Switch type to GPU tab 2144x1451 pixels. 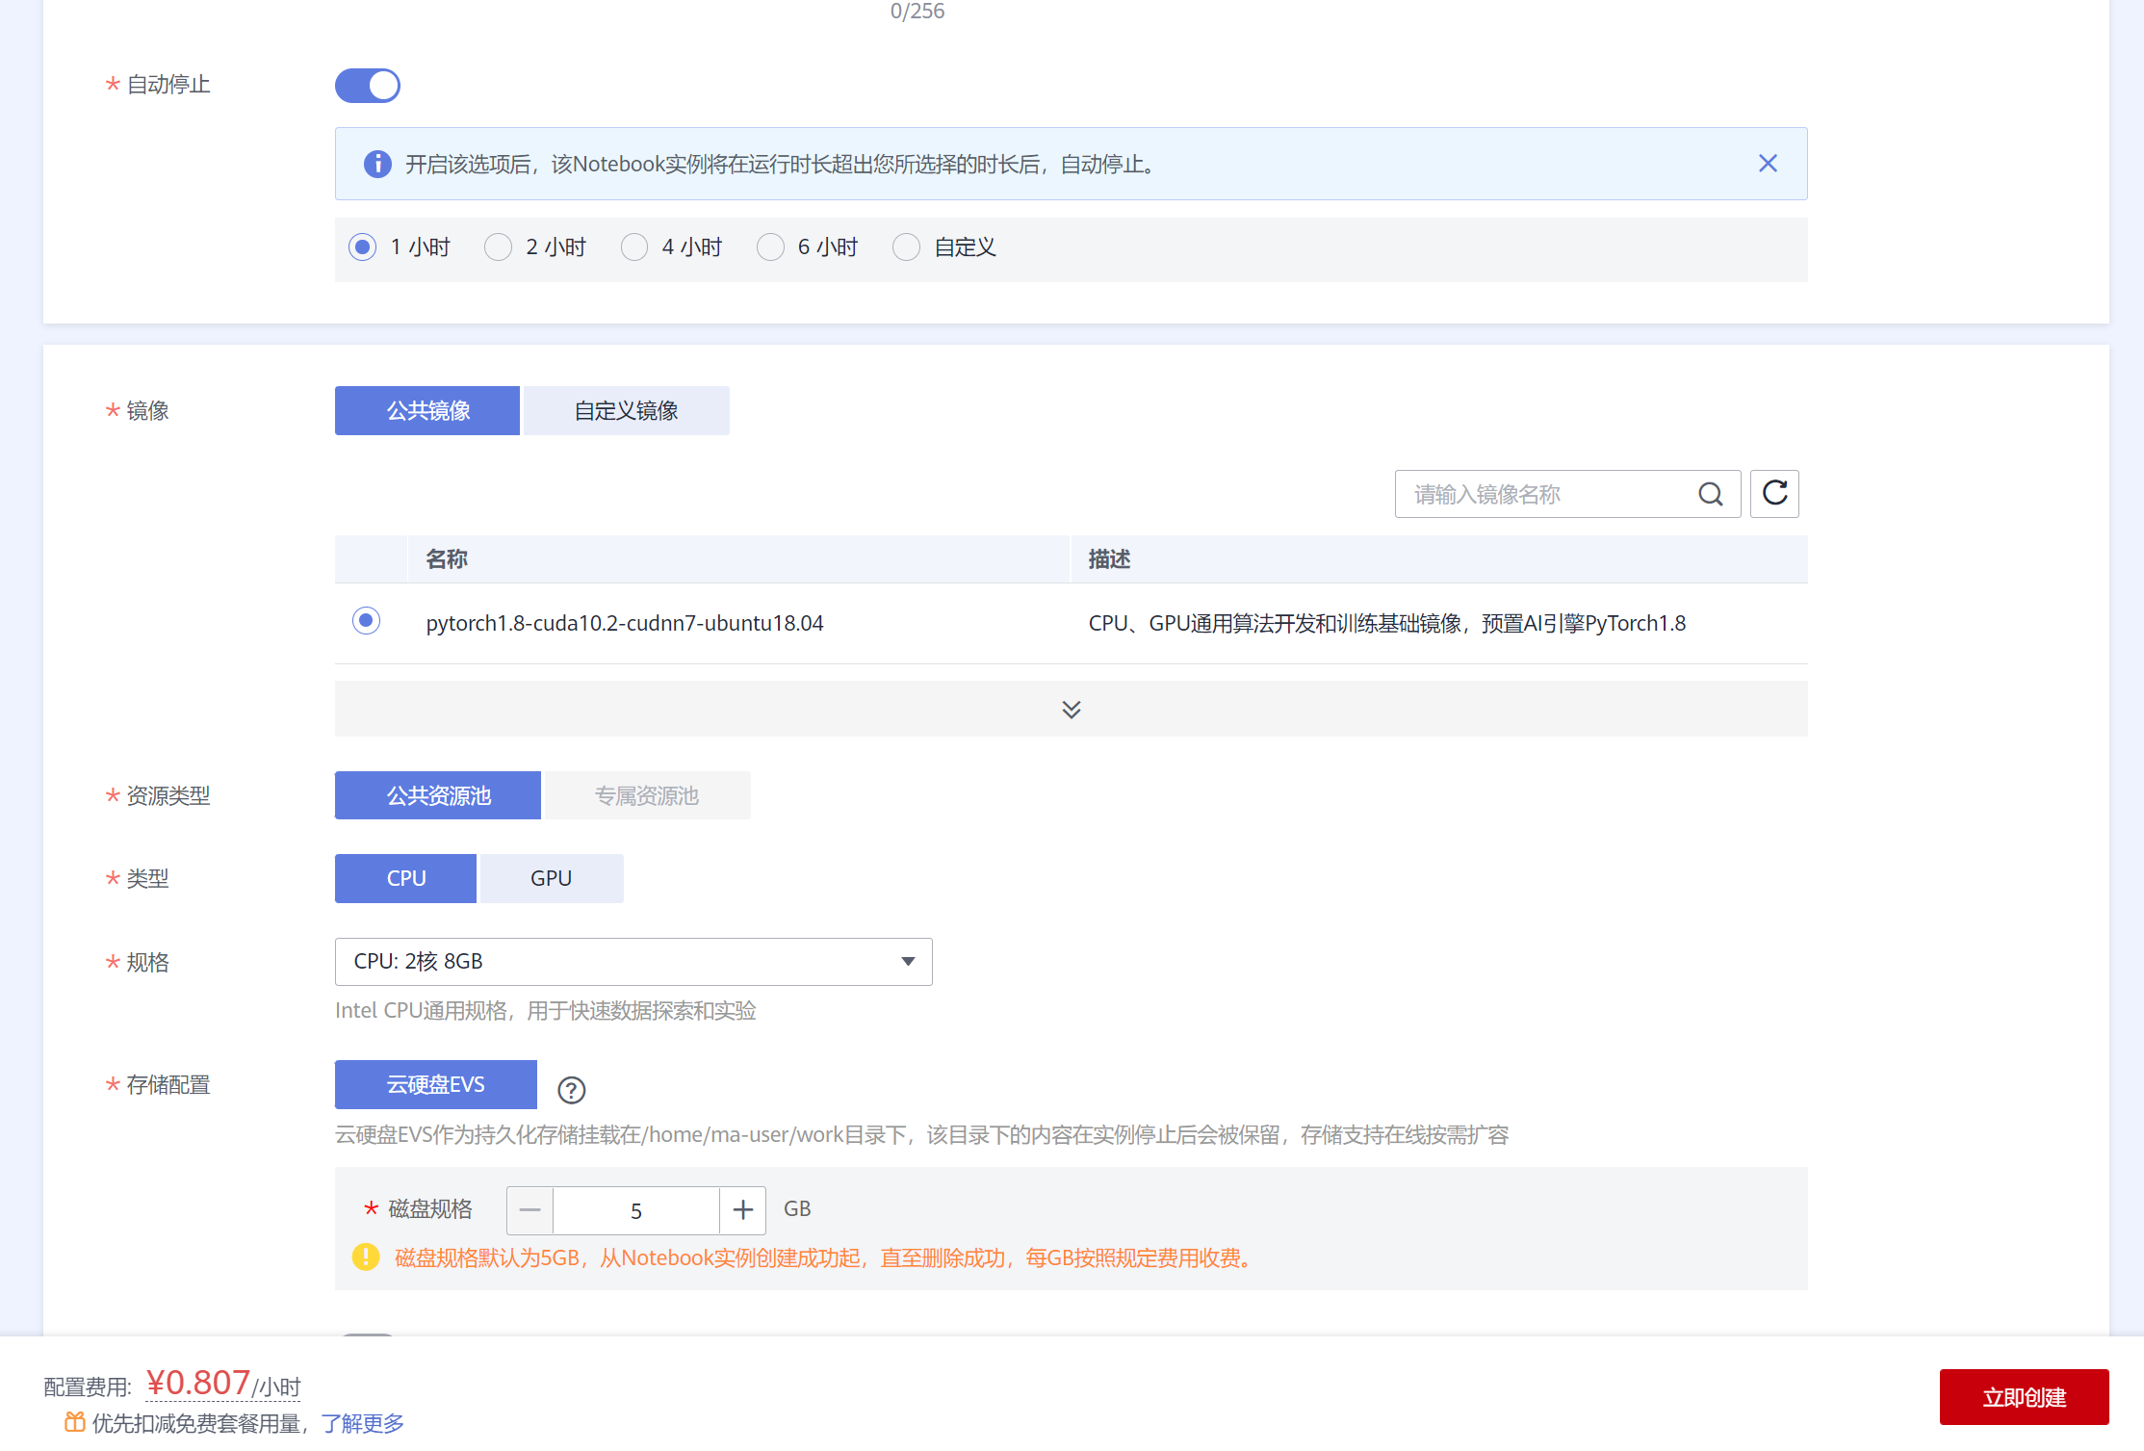tap(551, 878)
